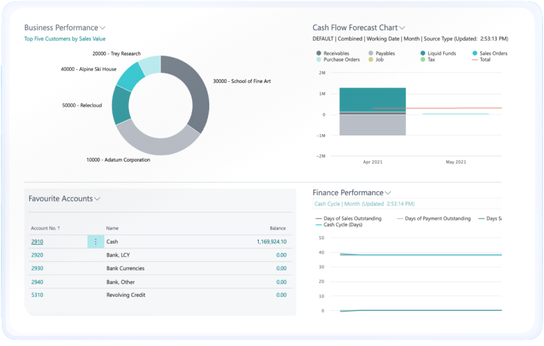Open the Revolving Credit balance 0.00

click(281, 295)
